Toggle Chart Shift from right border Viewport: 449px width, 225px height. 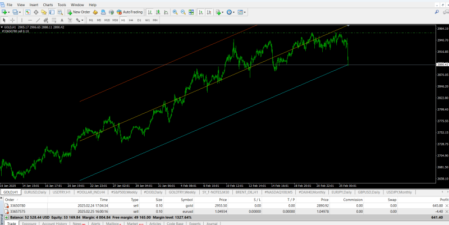pos(209,12)
